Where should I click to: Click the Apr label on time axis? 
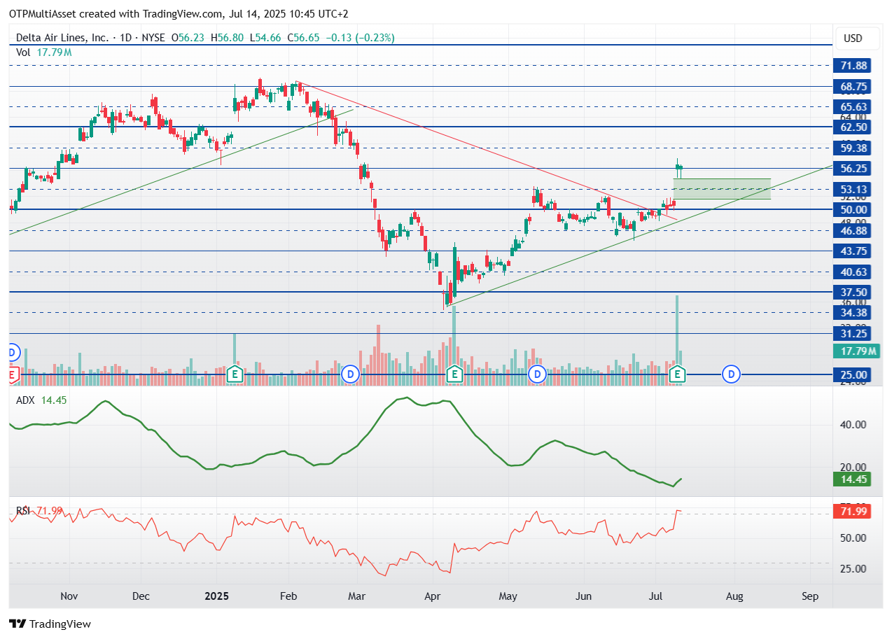coord(433,596)
